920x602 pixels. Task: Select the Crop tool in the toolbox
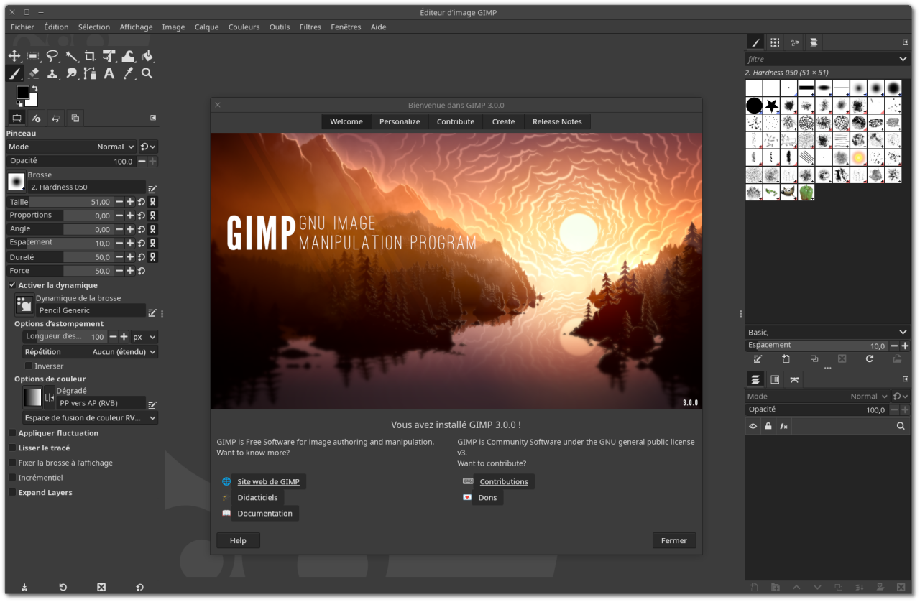[90, 56]
